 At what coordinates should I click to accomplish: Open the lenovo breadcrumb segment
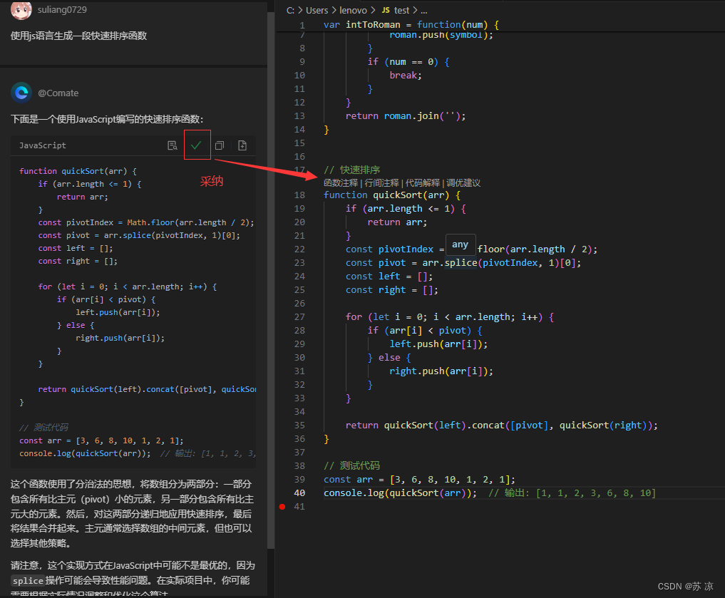coord(354,10)
